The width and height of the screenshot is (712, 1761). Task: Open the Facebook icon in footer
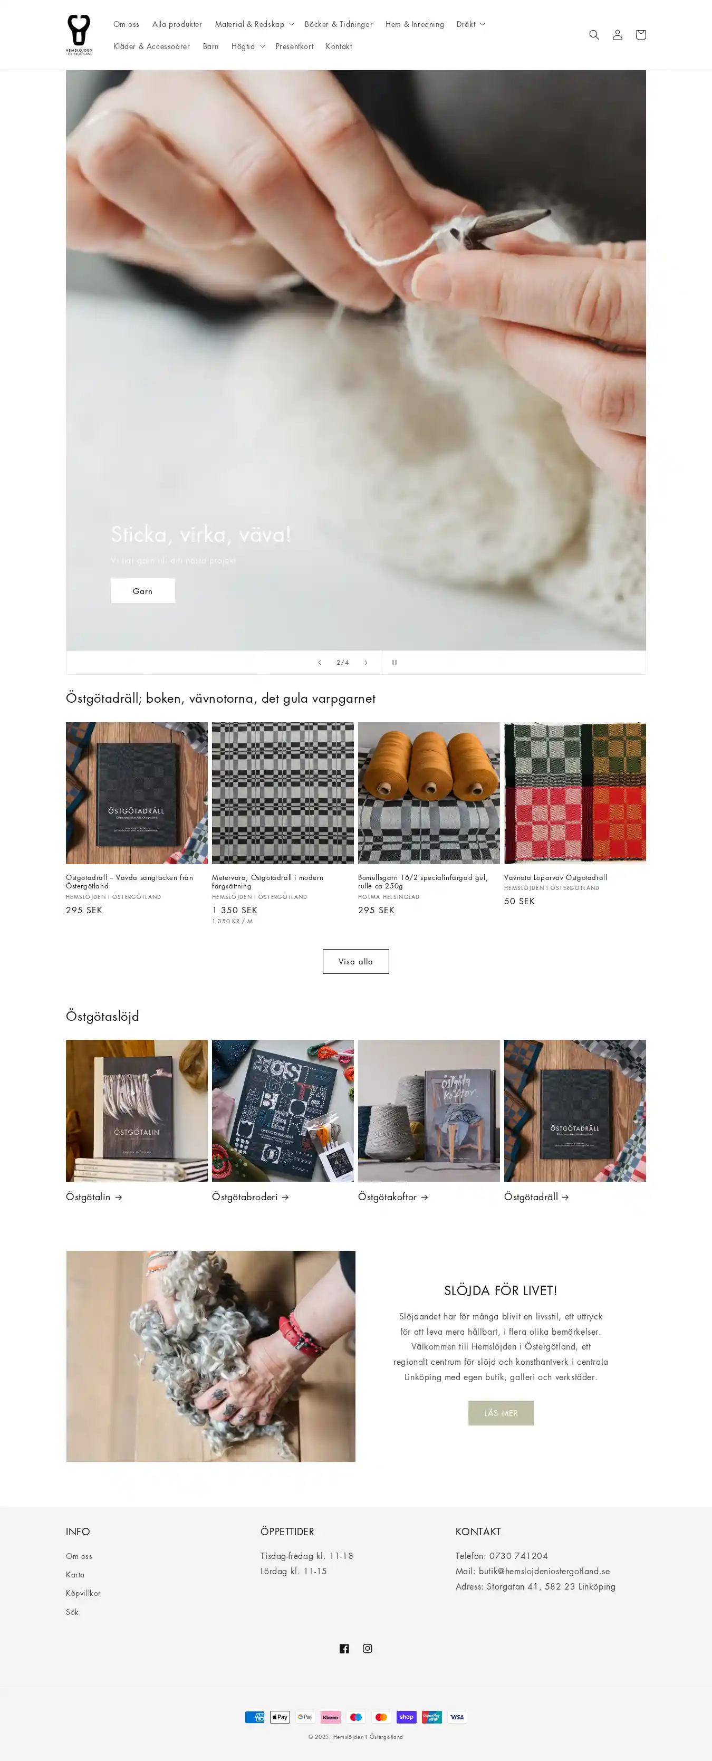click(344, 1648)
